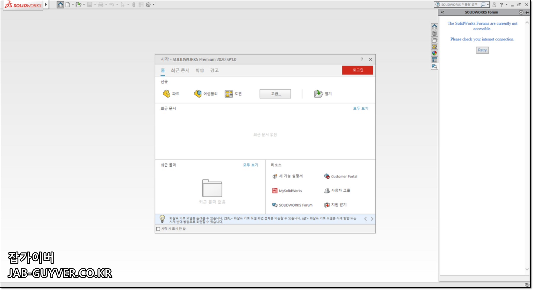Click the Forum pane scrollbar up arrow

pyautogui.click(x=527, y=23)
